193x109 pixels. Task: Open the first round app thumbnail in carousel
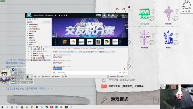click(x=65, y=42)
